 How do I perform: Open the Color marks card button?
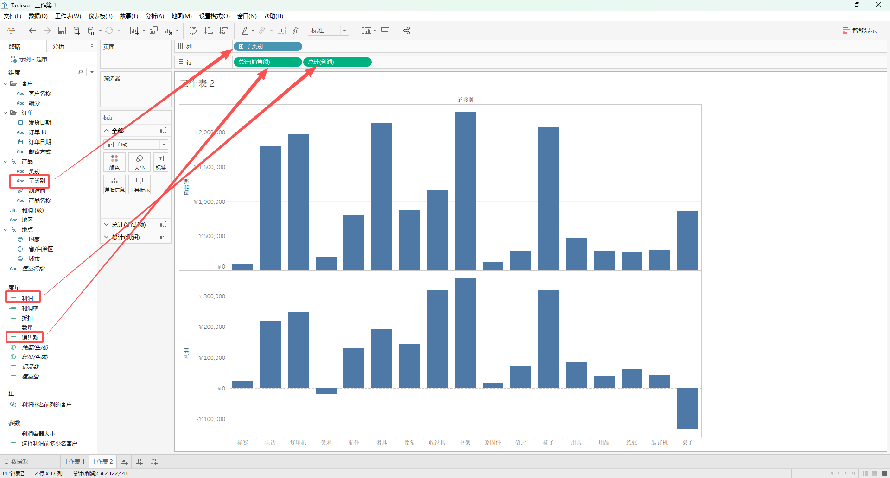(114, 162)
